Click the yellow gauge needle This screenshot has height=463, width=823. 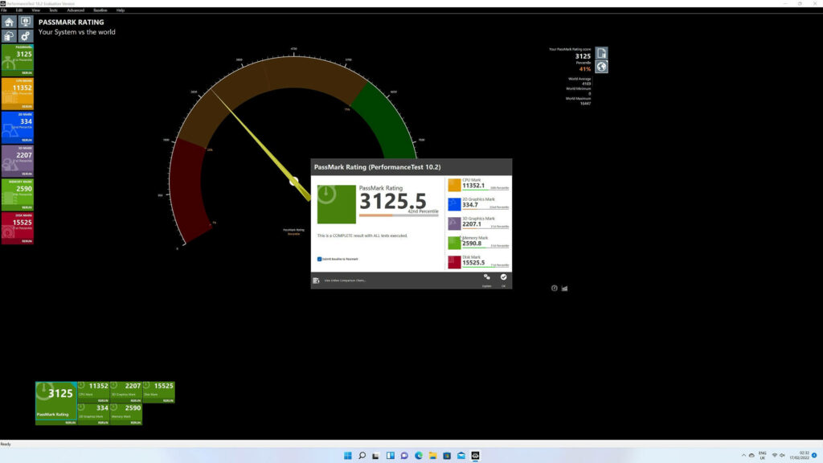click(x=260, y=144)
